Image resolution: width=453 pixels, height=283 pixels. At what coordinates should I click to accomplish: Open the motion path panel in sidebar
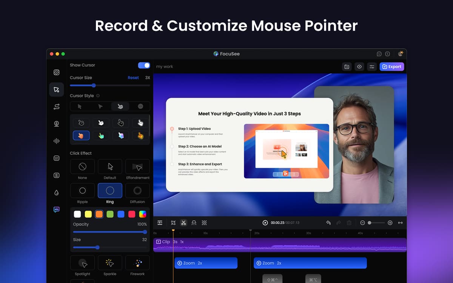click(x=56, y=107)
